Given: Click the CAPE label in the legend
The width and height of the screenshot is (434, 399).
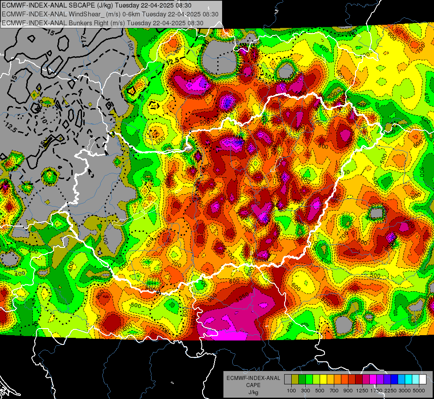Looking at the screenshot, I should click(253, 385).
